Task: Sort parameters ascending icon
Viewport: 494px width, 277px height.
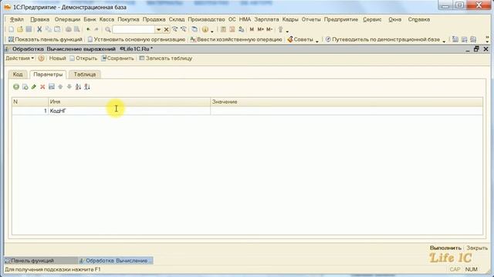Action: [78, 87]
